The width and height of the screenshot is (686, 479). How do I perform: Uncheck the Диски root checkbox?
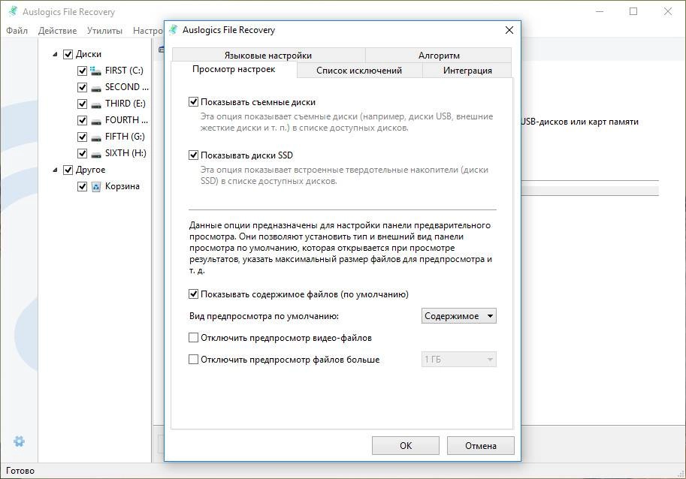coord(68,54)
